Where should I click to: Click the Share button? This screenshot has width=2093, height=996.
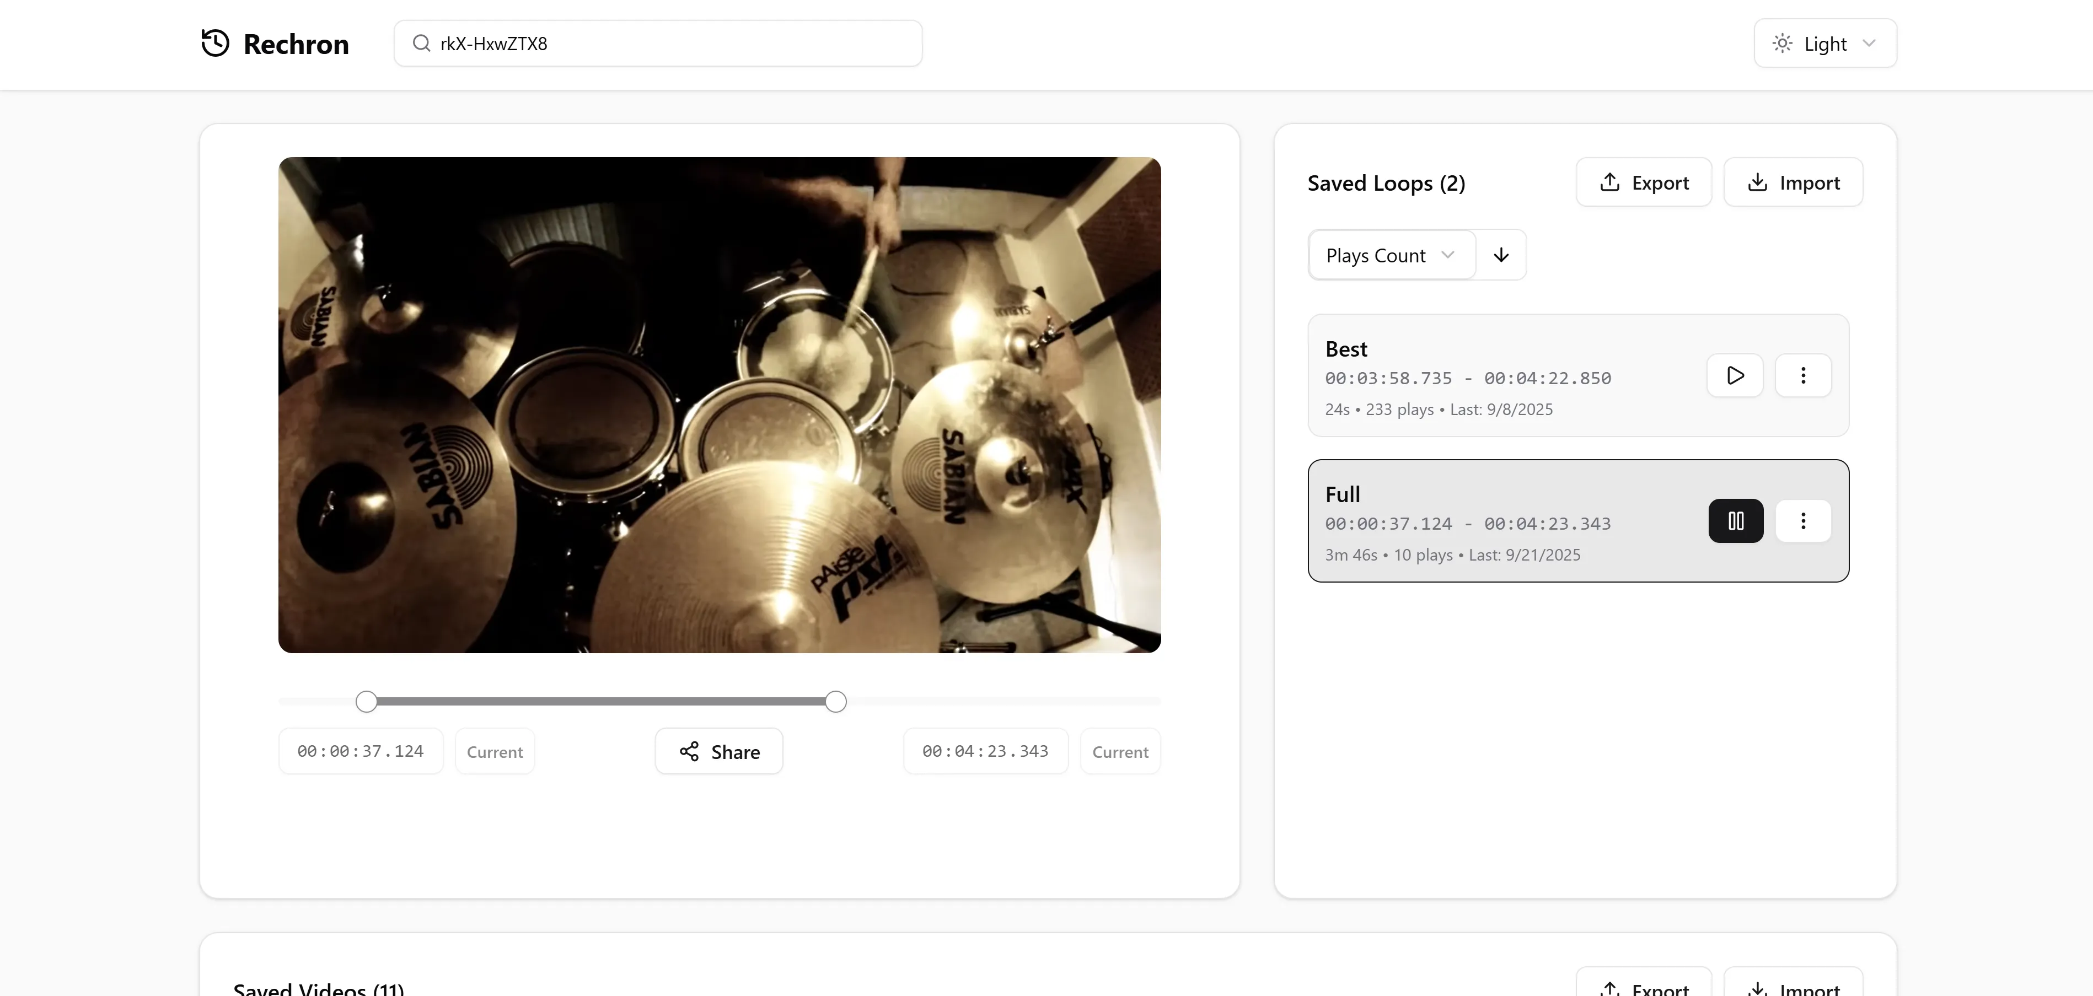tap(719, 751)
